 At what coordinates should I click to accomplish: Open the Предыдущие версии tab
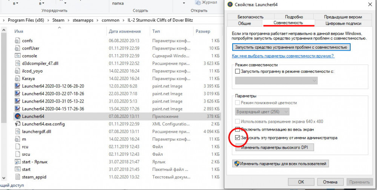pyautogui.click(x=343, y=17)
